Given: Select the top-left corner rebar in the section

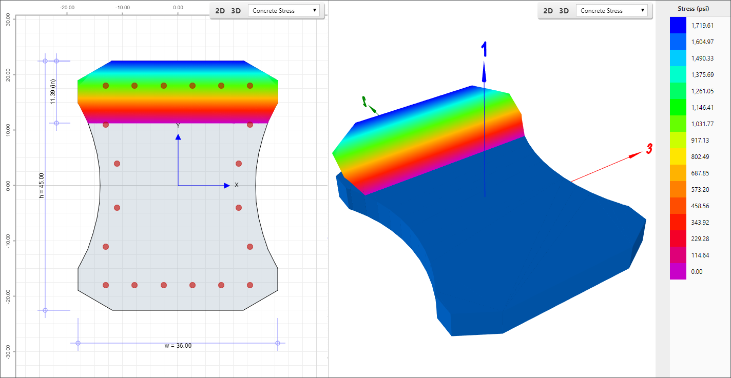Looking at the screenshot, I should (x=106, y=86).
